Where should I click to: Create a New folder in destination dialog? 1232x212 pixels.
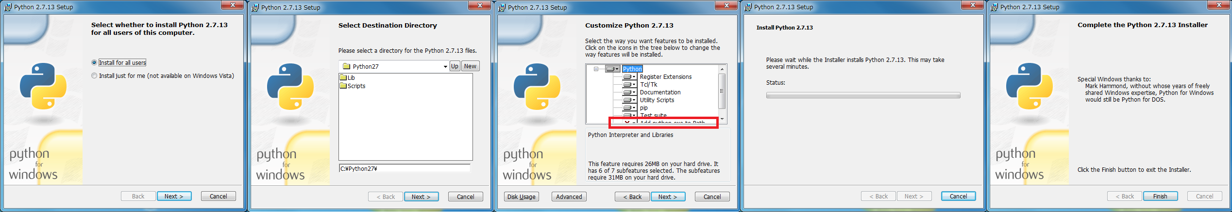(470, 66)
